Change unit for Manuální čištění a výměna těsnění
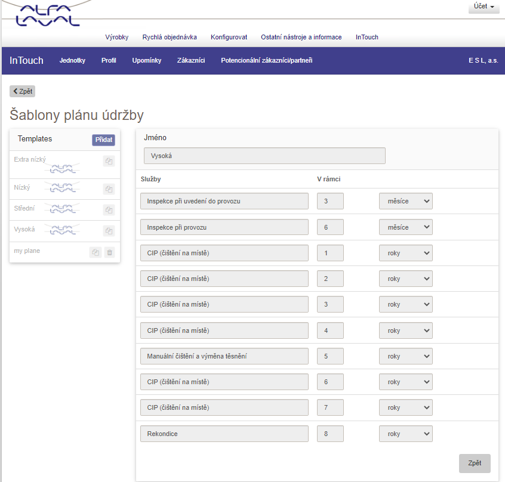The height and width of the screenshot is (482, 505). [x=405, y=356]
